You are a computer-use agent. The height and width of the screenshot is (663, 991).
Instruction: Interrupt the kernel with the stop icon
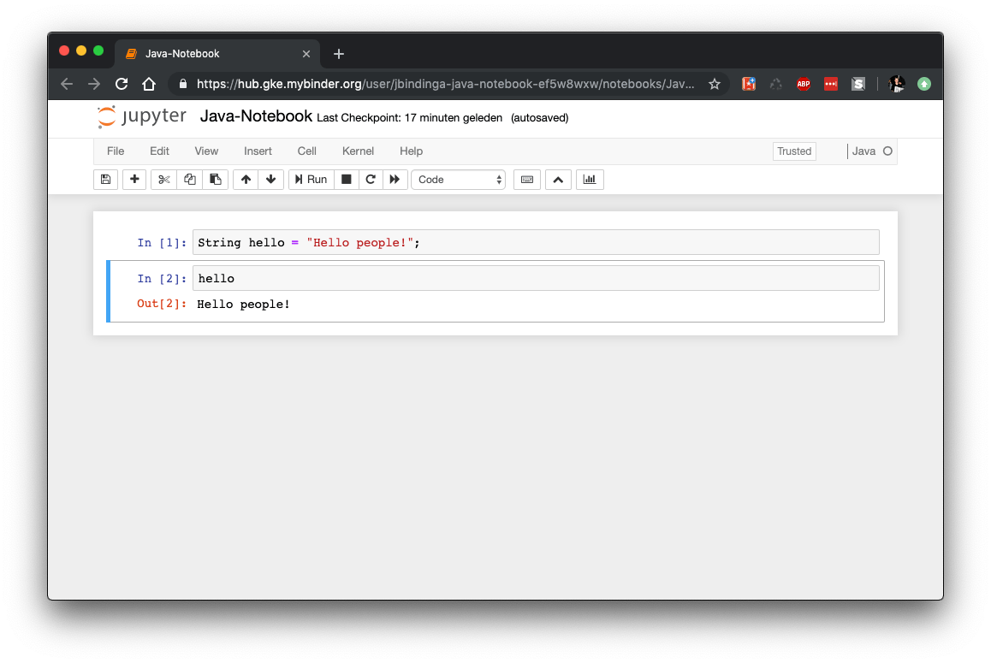(x=347, y=179)
